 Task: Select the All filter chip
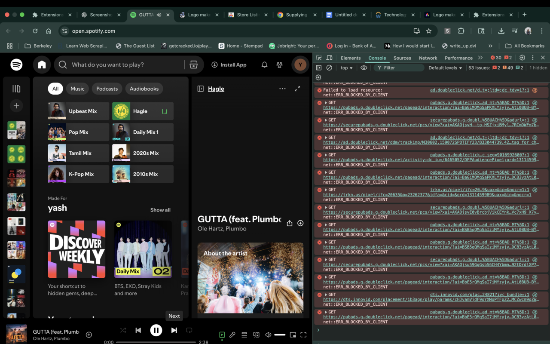point(55,89)
